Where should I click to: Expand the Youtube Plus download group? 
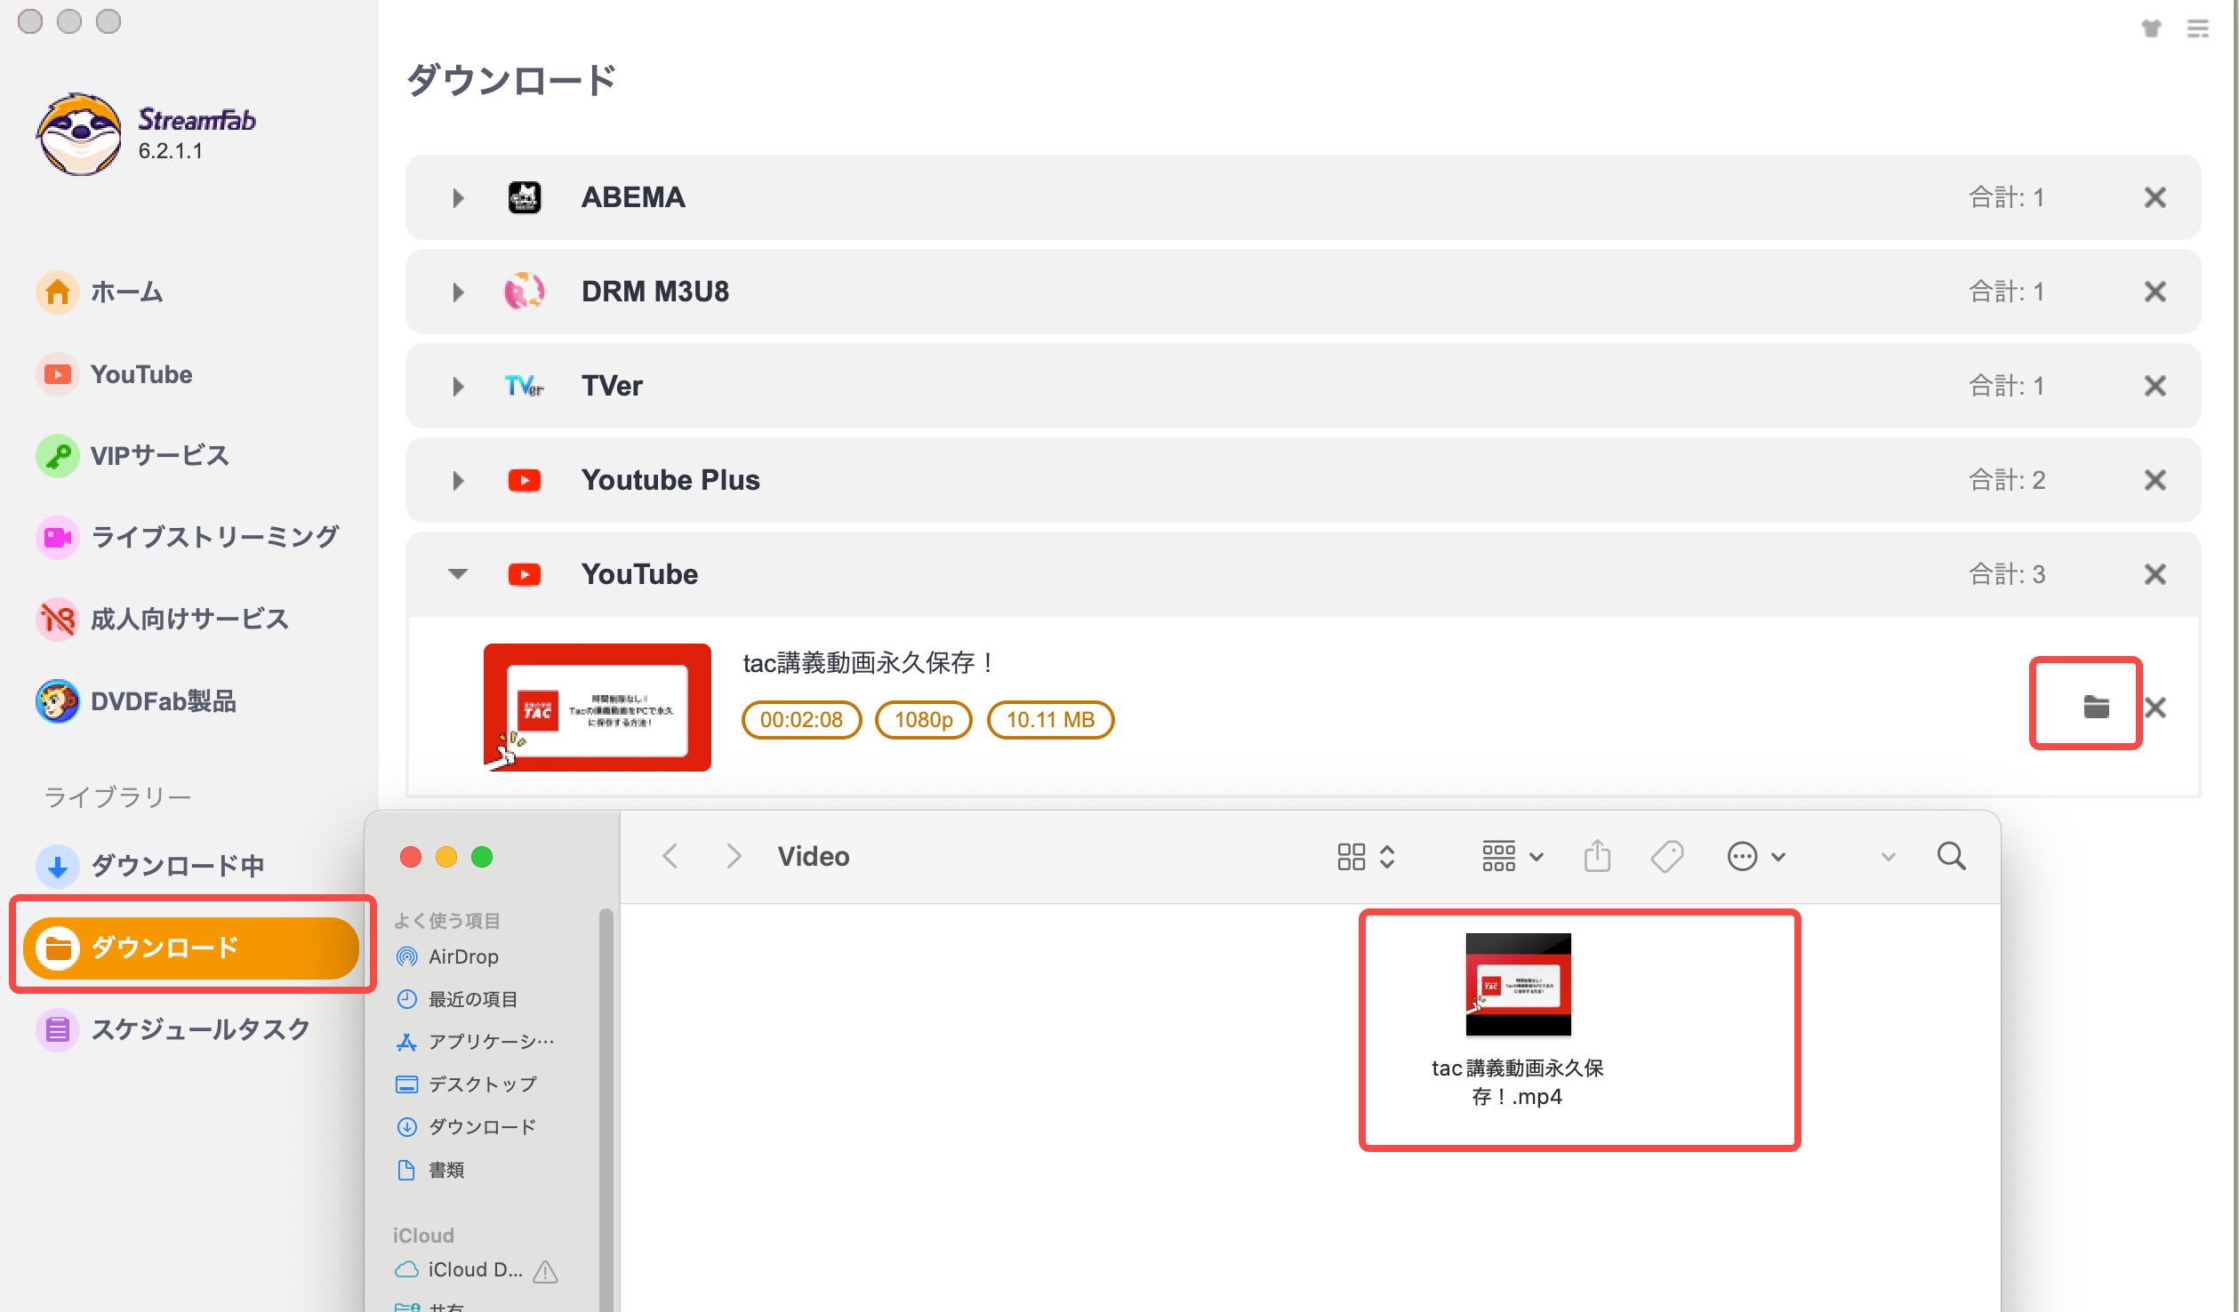pos(458,480)
